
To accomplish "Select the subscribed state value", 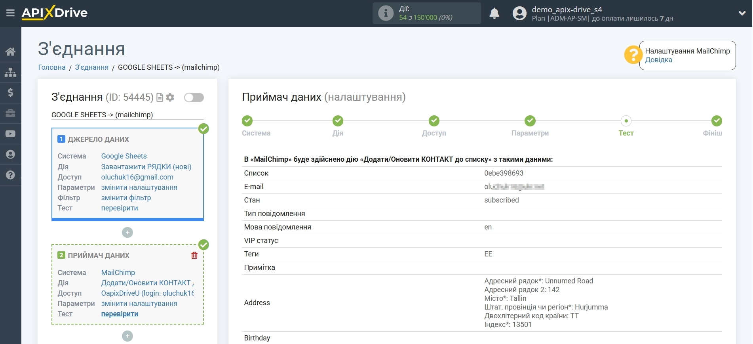I will (501, 200).
